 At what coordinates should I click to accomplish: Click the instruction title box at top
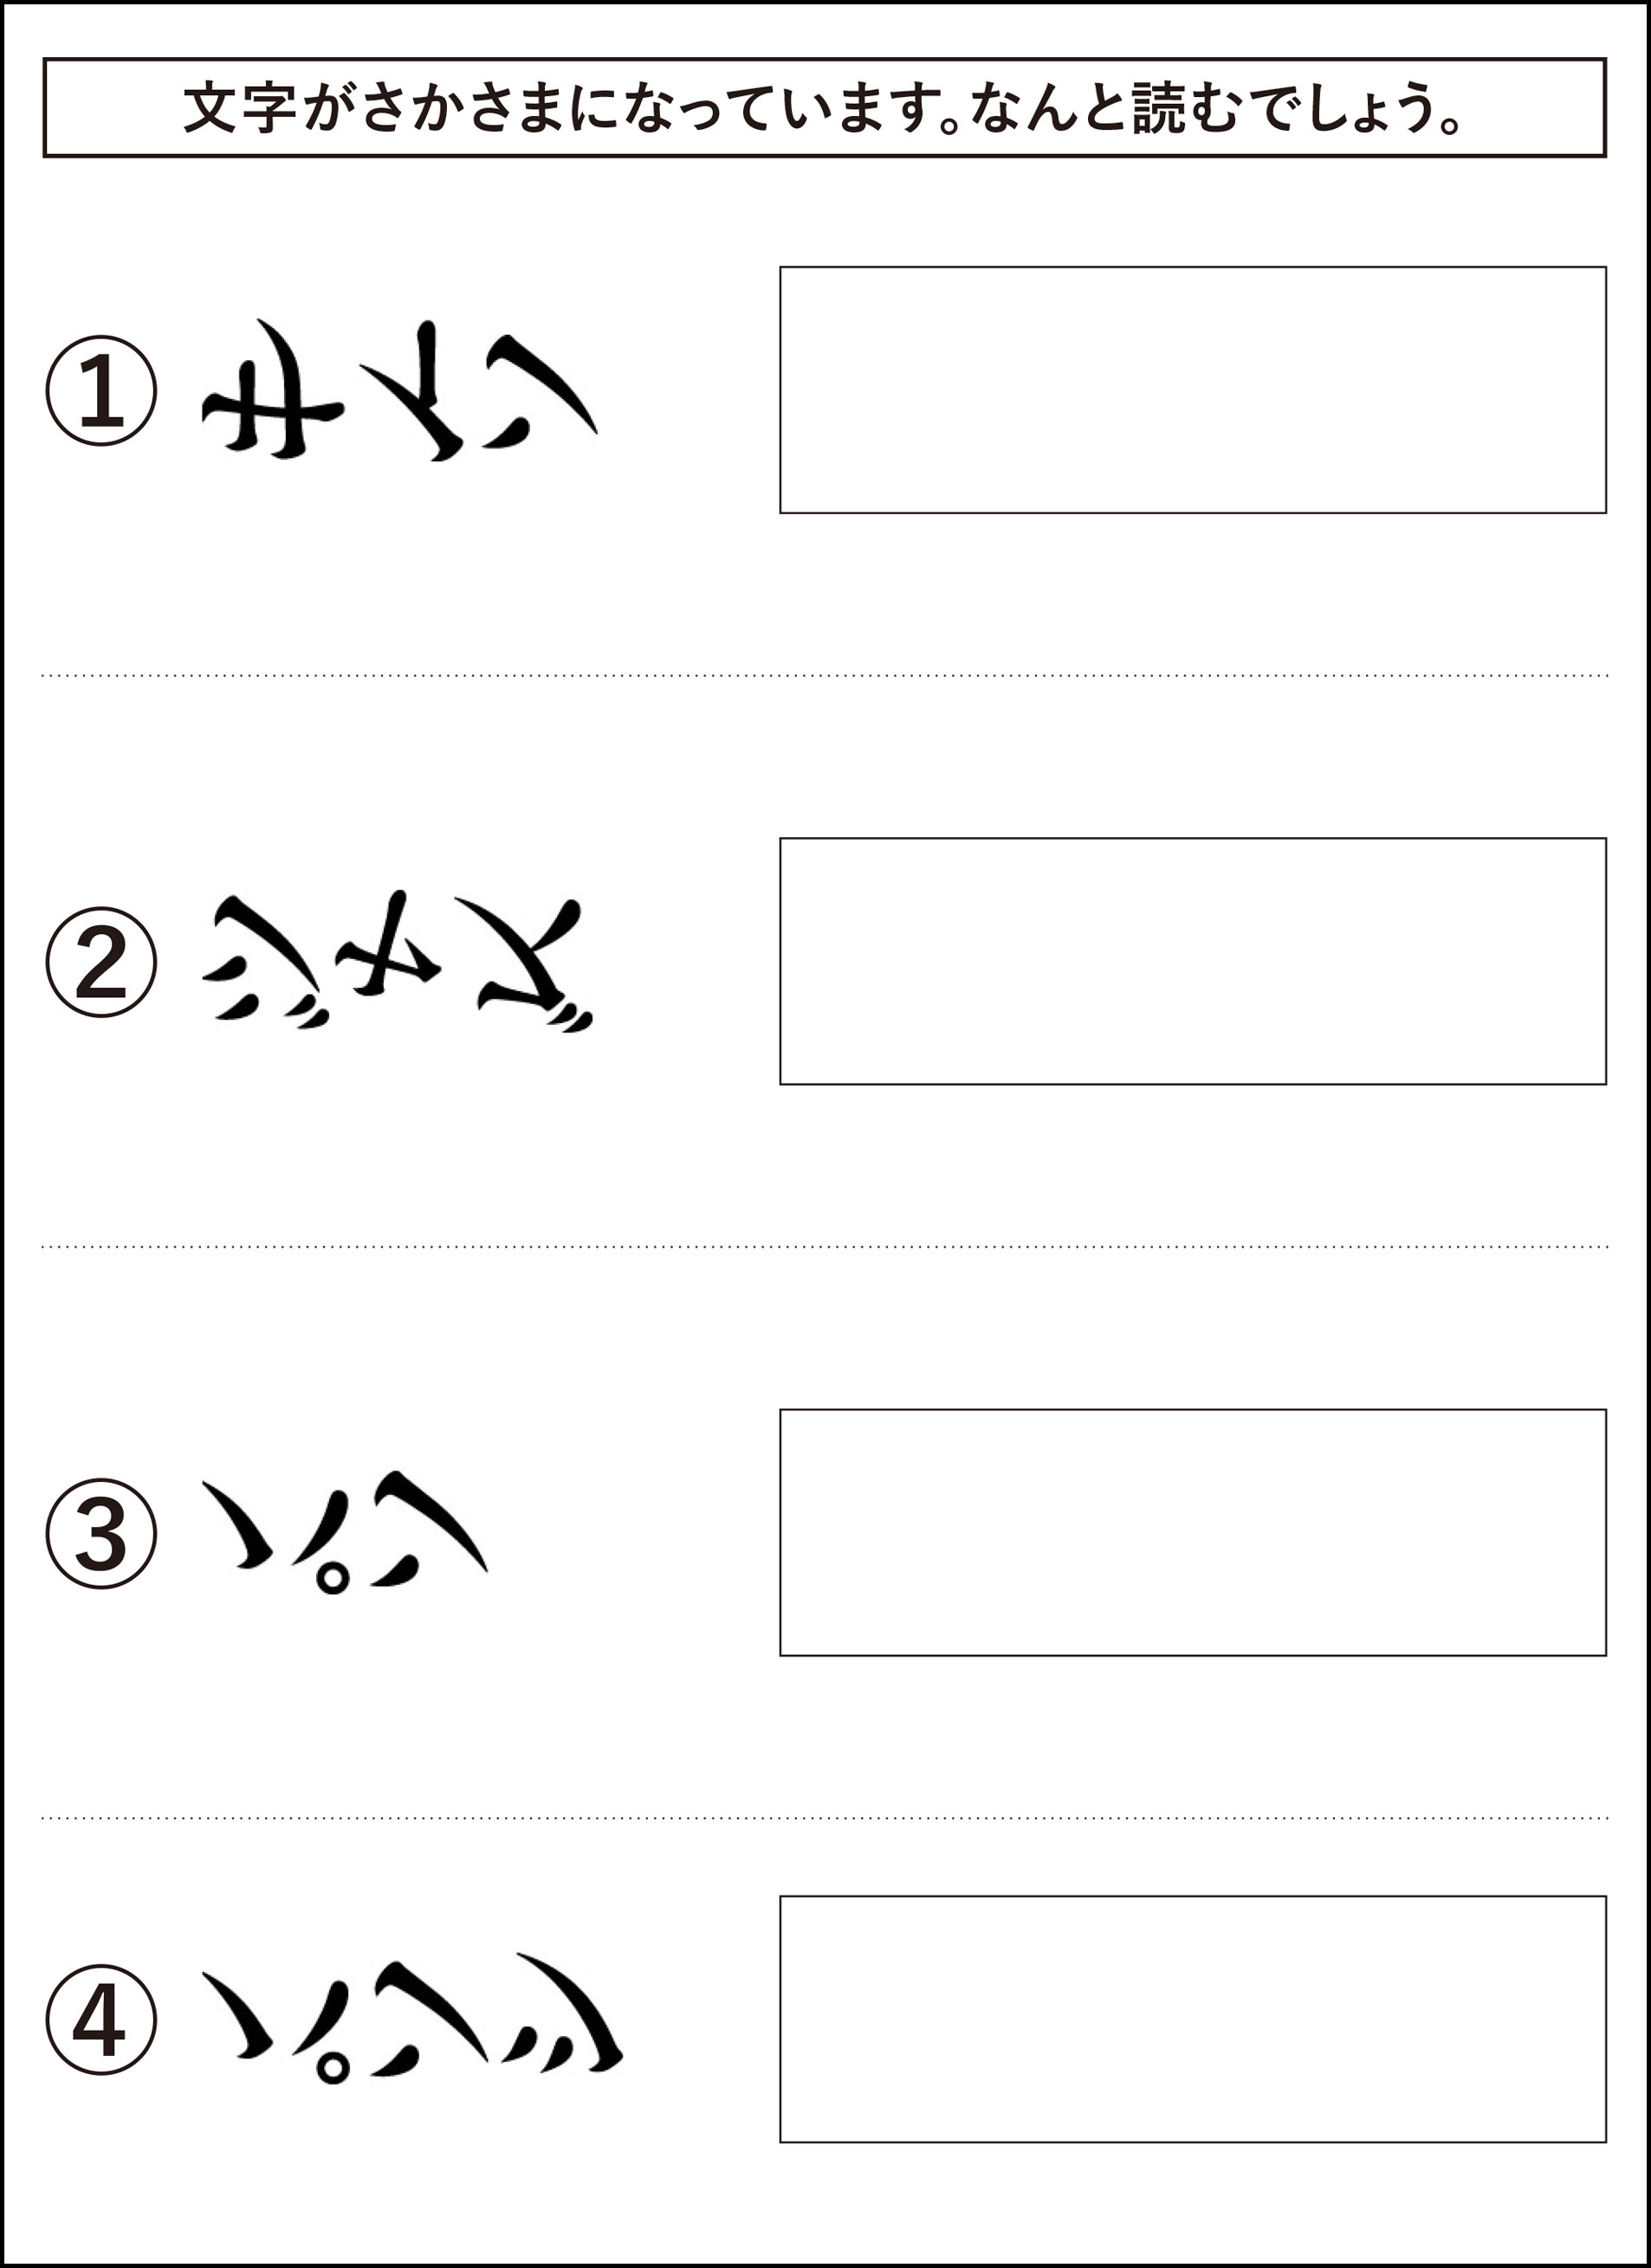click(825, 108)
